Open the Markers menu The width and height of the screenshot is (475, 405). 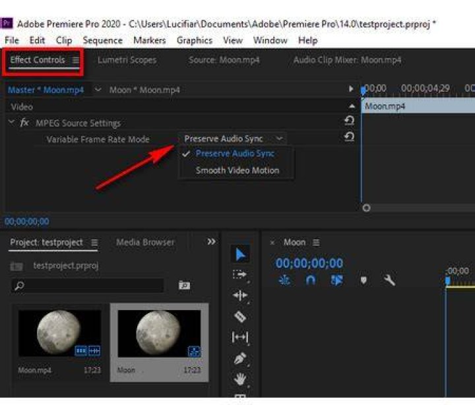[150, 40]
